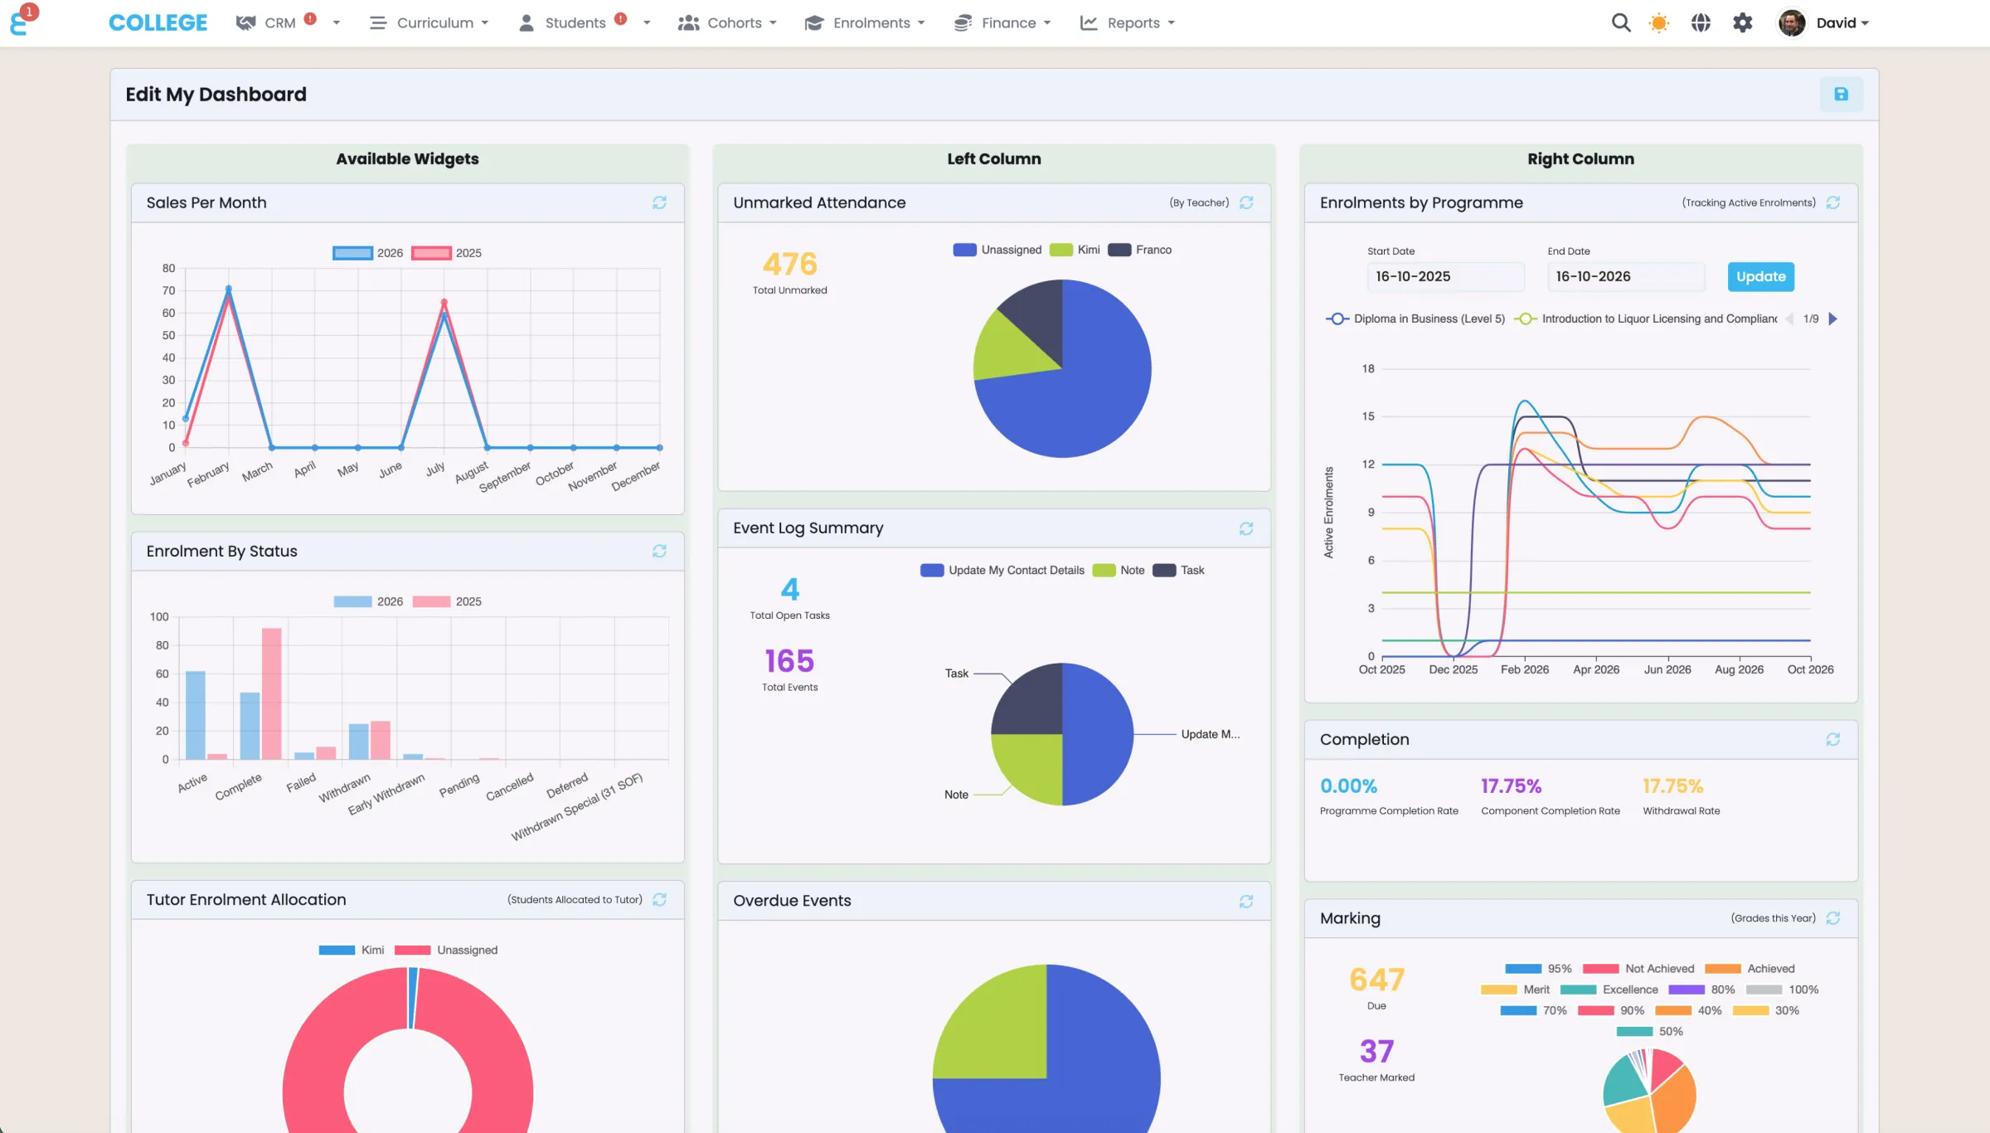Click the End Date field
Viewport: 1990px width, 1133px height.
coord(1625,276)
